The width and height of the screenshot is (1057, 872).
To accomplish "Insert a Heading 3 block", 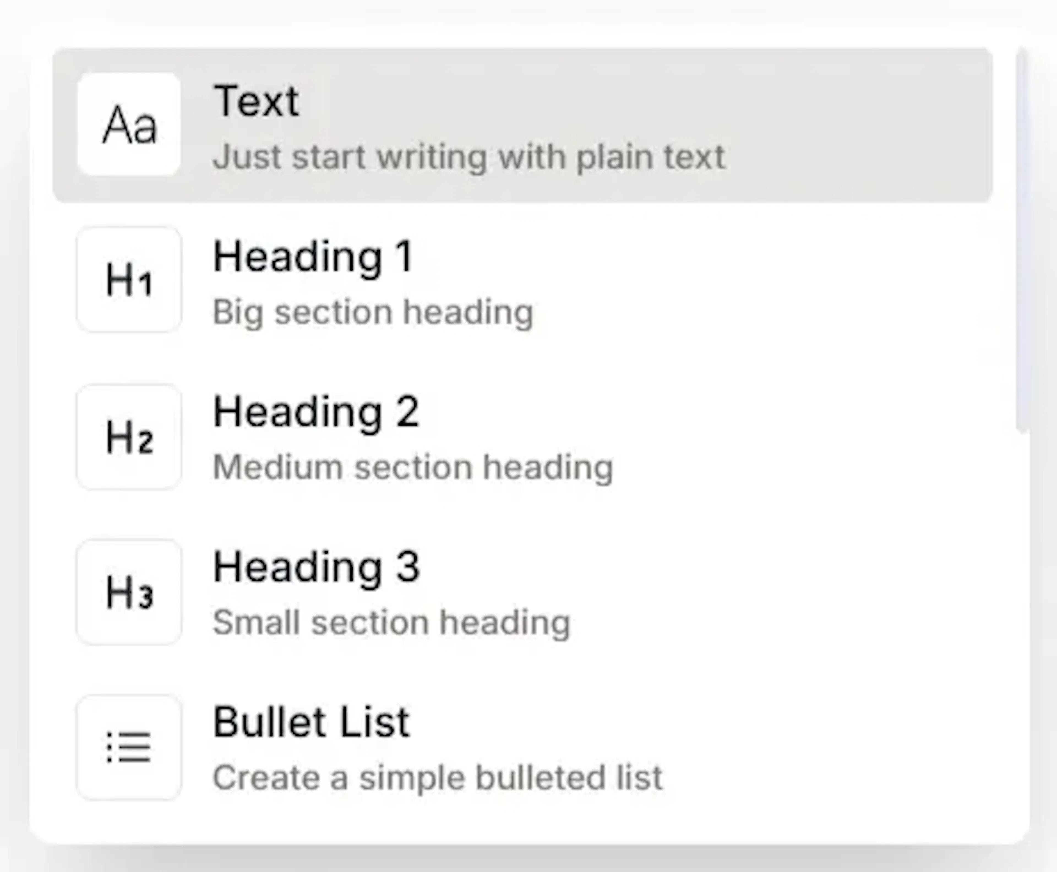I will point(315,567).
